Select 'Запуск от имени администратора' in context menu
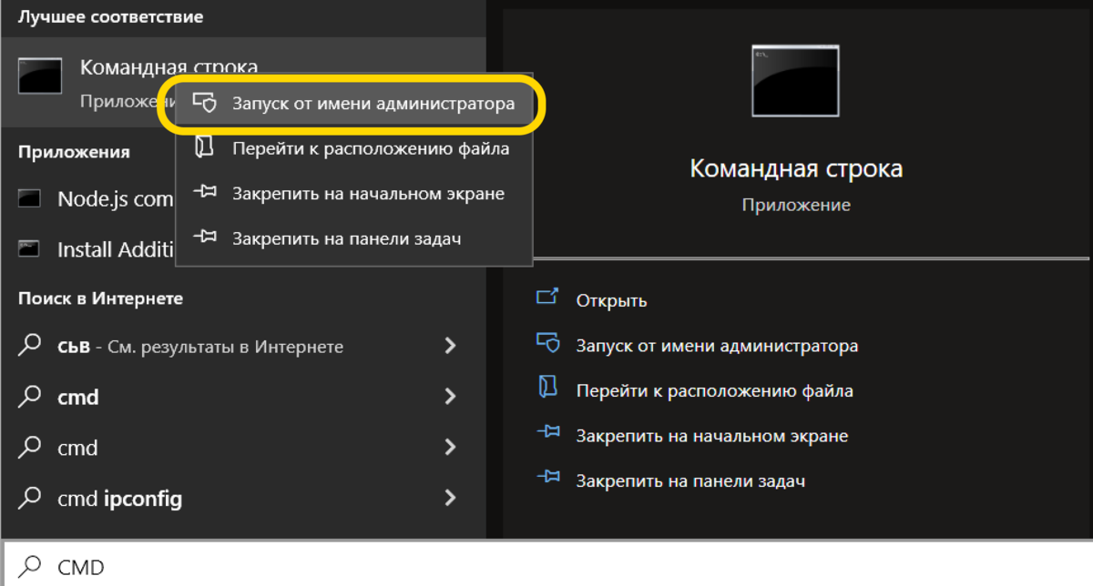The height and width of the screenshot is (586, 1093). tap(353, 104)
